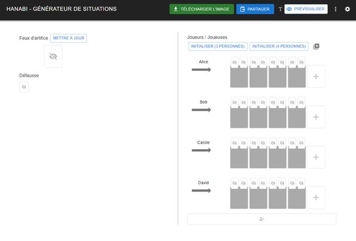Click the arrow under Bob's name
Viewport: 356px width, 241px height.
point(201,110)
